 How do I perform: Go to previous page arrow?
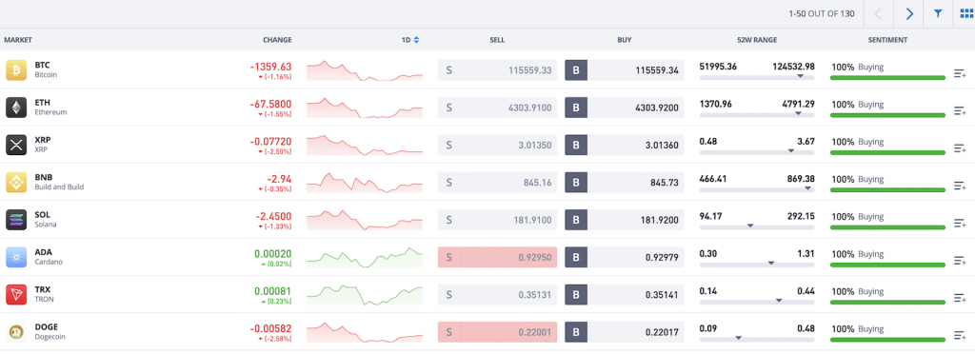tap(879, 13)
